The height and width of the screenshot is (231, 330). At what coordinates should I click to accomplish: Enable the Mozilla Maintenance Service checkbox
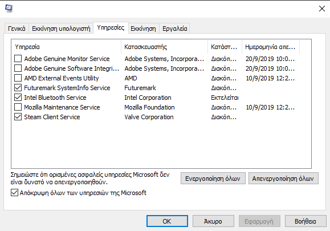pos(18,107)
